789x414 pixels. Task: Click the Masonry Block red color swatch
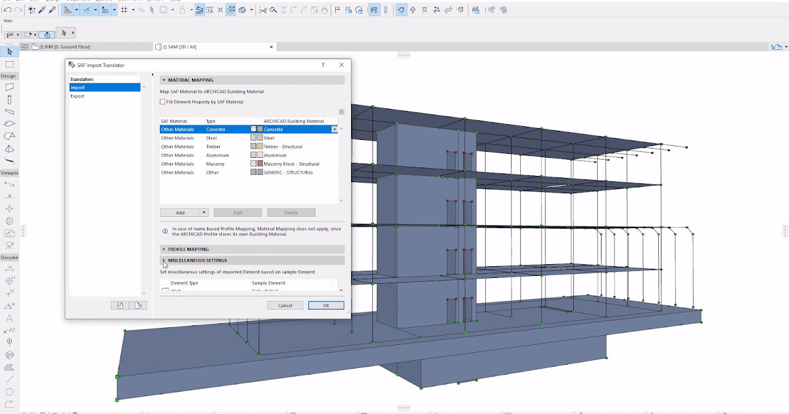pos(260,164)
